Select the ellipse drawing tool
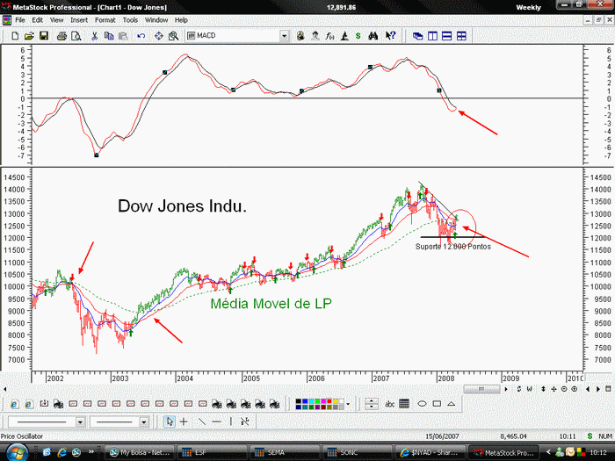This screenshot has width=615, height=461. click(x=422, y=404)
